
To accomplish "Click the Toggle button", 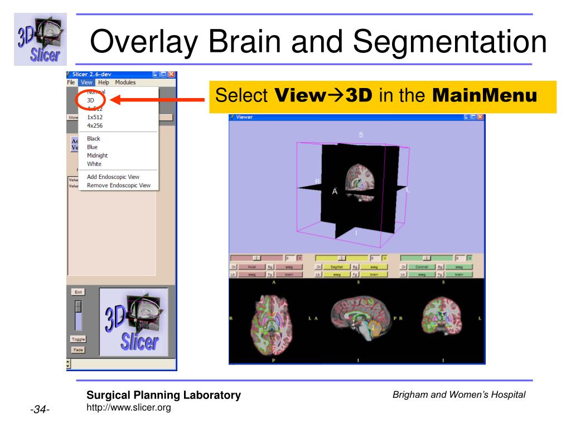I will coord(78,339).
